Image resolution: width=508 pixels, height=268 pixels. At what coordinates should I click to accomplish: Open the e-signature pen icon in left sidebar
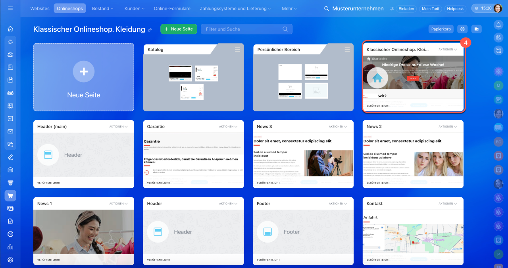(x=10, y=157)
